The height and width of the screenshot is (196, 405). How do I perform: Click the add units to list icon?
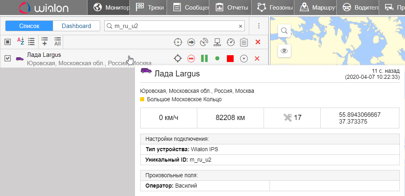coord(44,41)
